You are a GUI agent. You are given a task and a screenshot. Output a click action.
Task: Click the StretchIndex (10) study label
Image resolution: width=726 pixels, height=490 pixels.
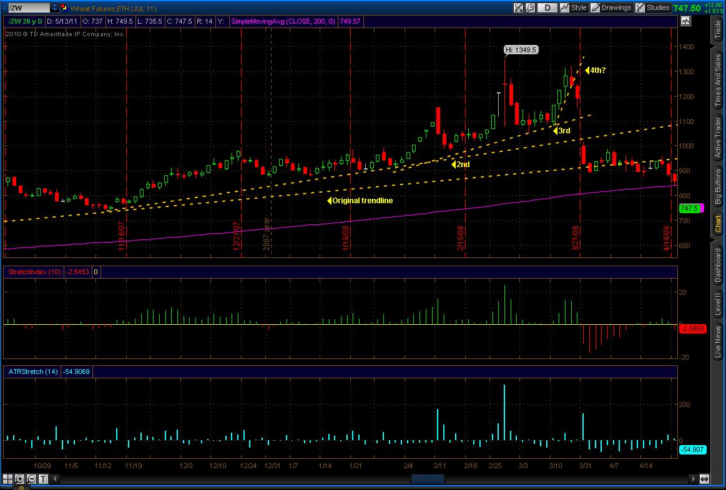click(34, 272)
